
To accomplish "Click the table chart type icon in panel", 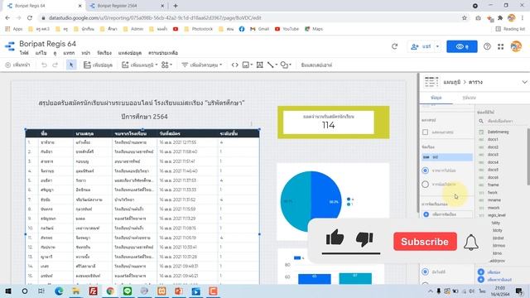I will [x=431, y=82].
